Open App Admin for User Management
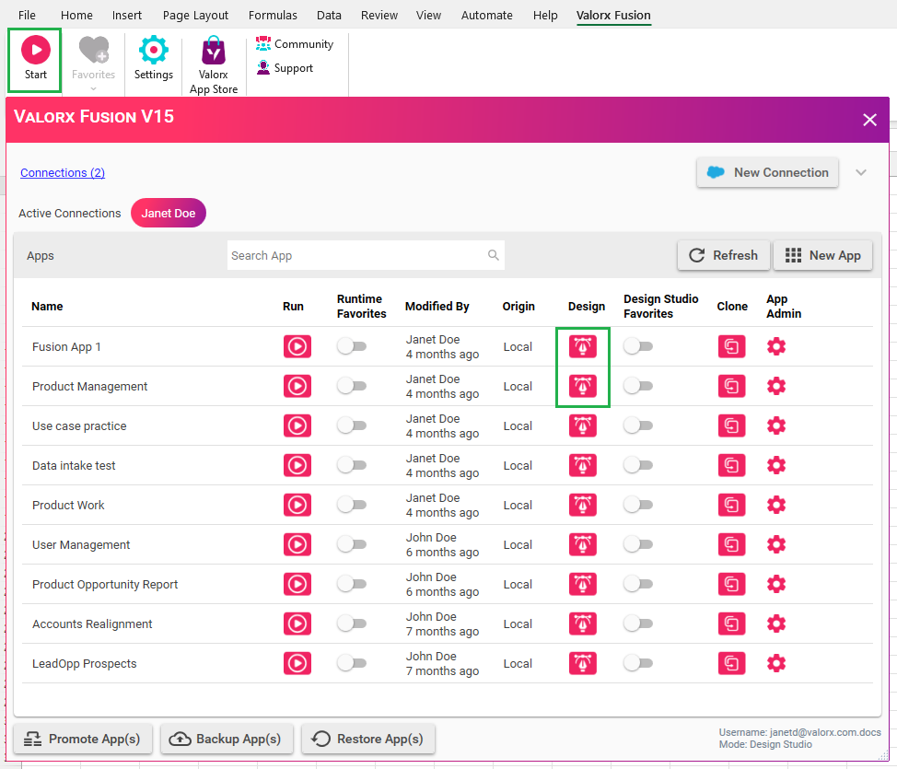This screenshot has height=769, width=897. [776, 544]
